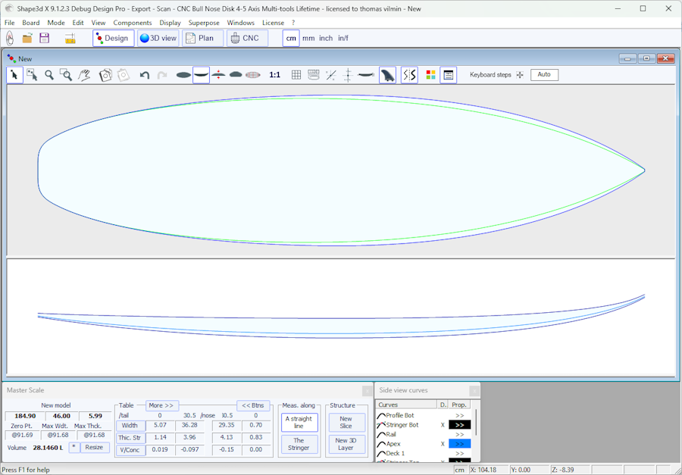Click the undo arrow icon
Screen dimensions: 682x475
[144, 75]
